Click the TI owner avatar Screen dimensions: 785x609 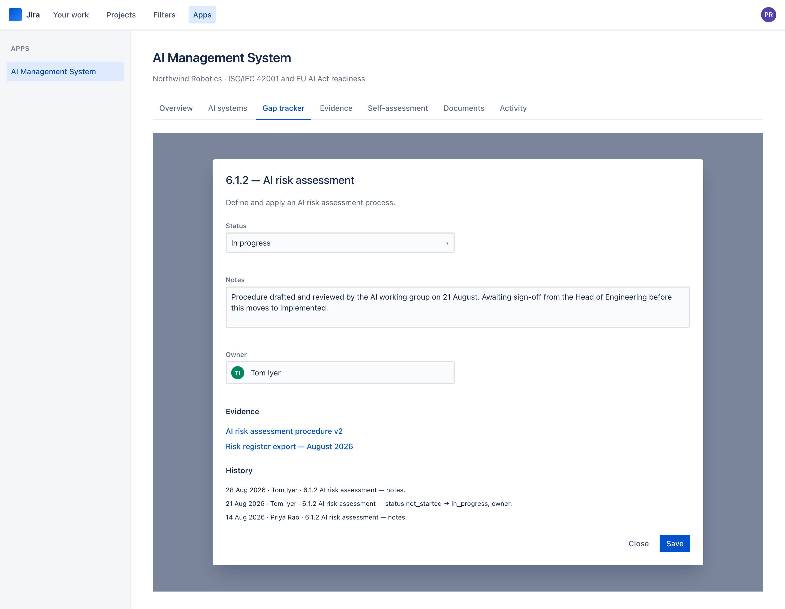(x=238, y=373)
